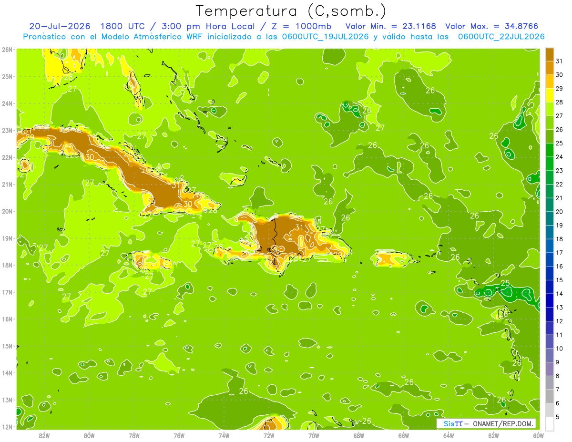572x442 pixels.
Task: Click the '20N' latitude axis label
Action: 7,211
